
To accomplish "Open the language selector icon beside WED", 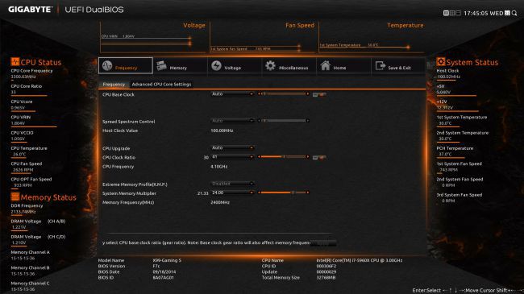I will pos(507,13).
